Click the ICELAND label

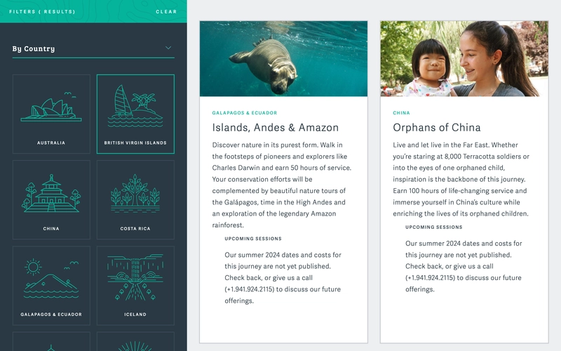[x=135, y=314]
